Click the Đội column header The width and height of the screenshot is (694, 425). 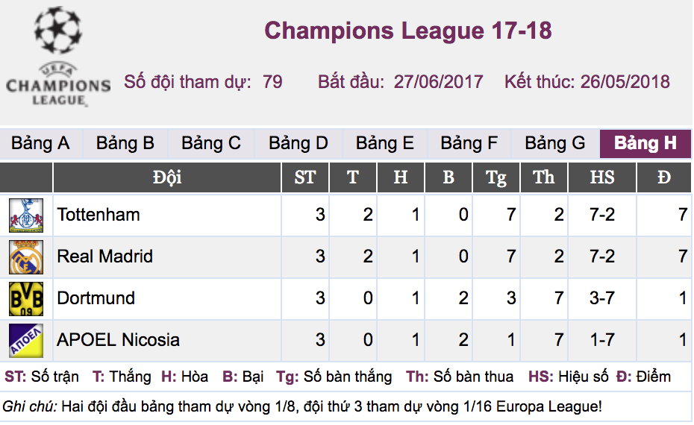tap(167, 177)
